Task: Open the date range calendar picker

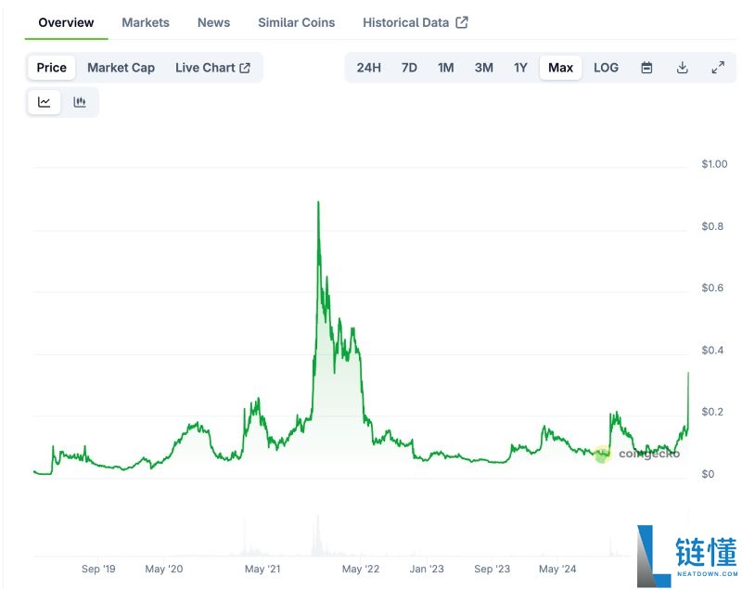Action: (x=646, y=68)
